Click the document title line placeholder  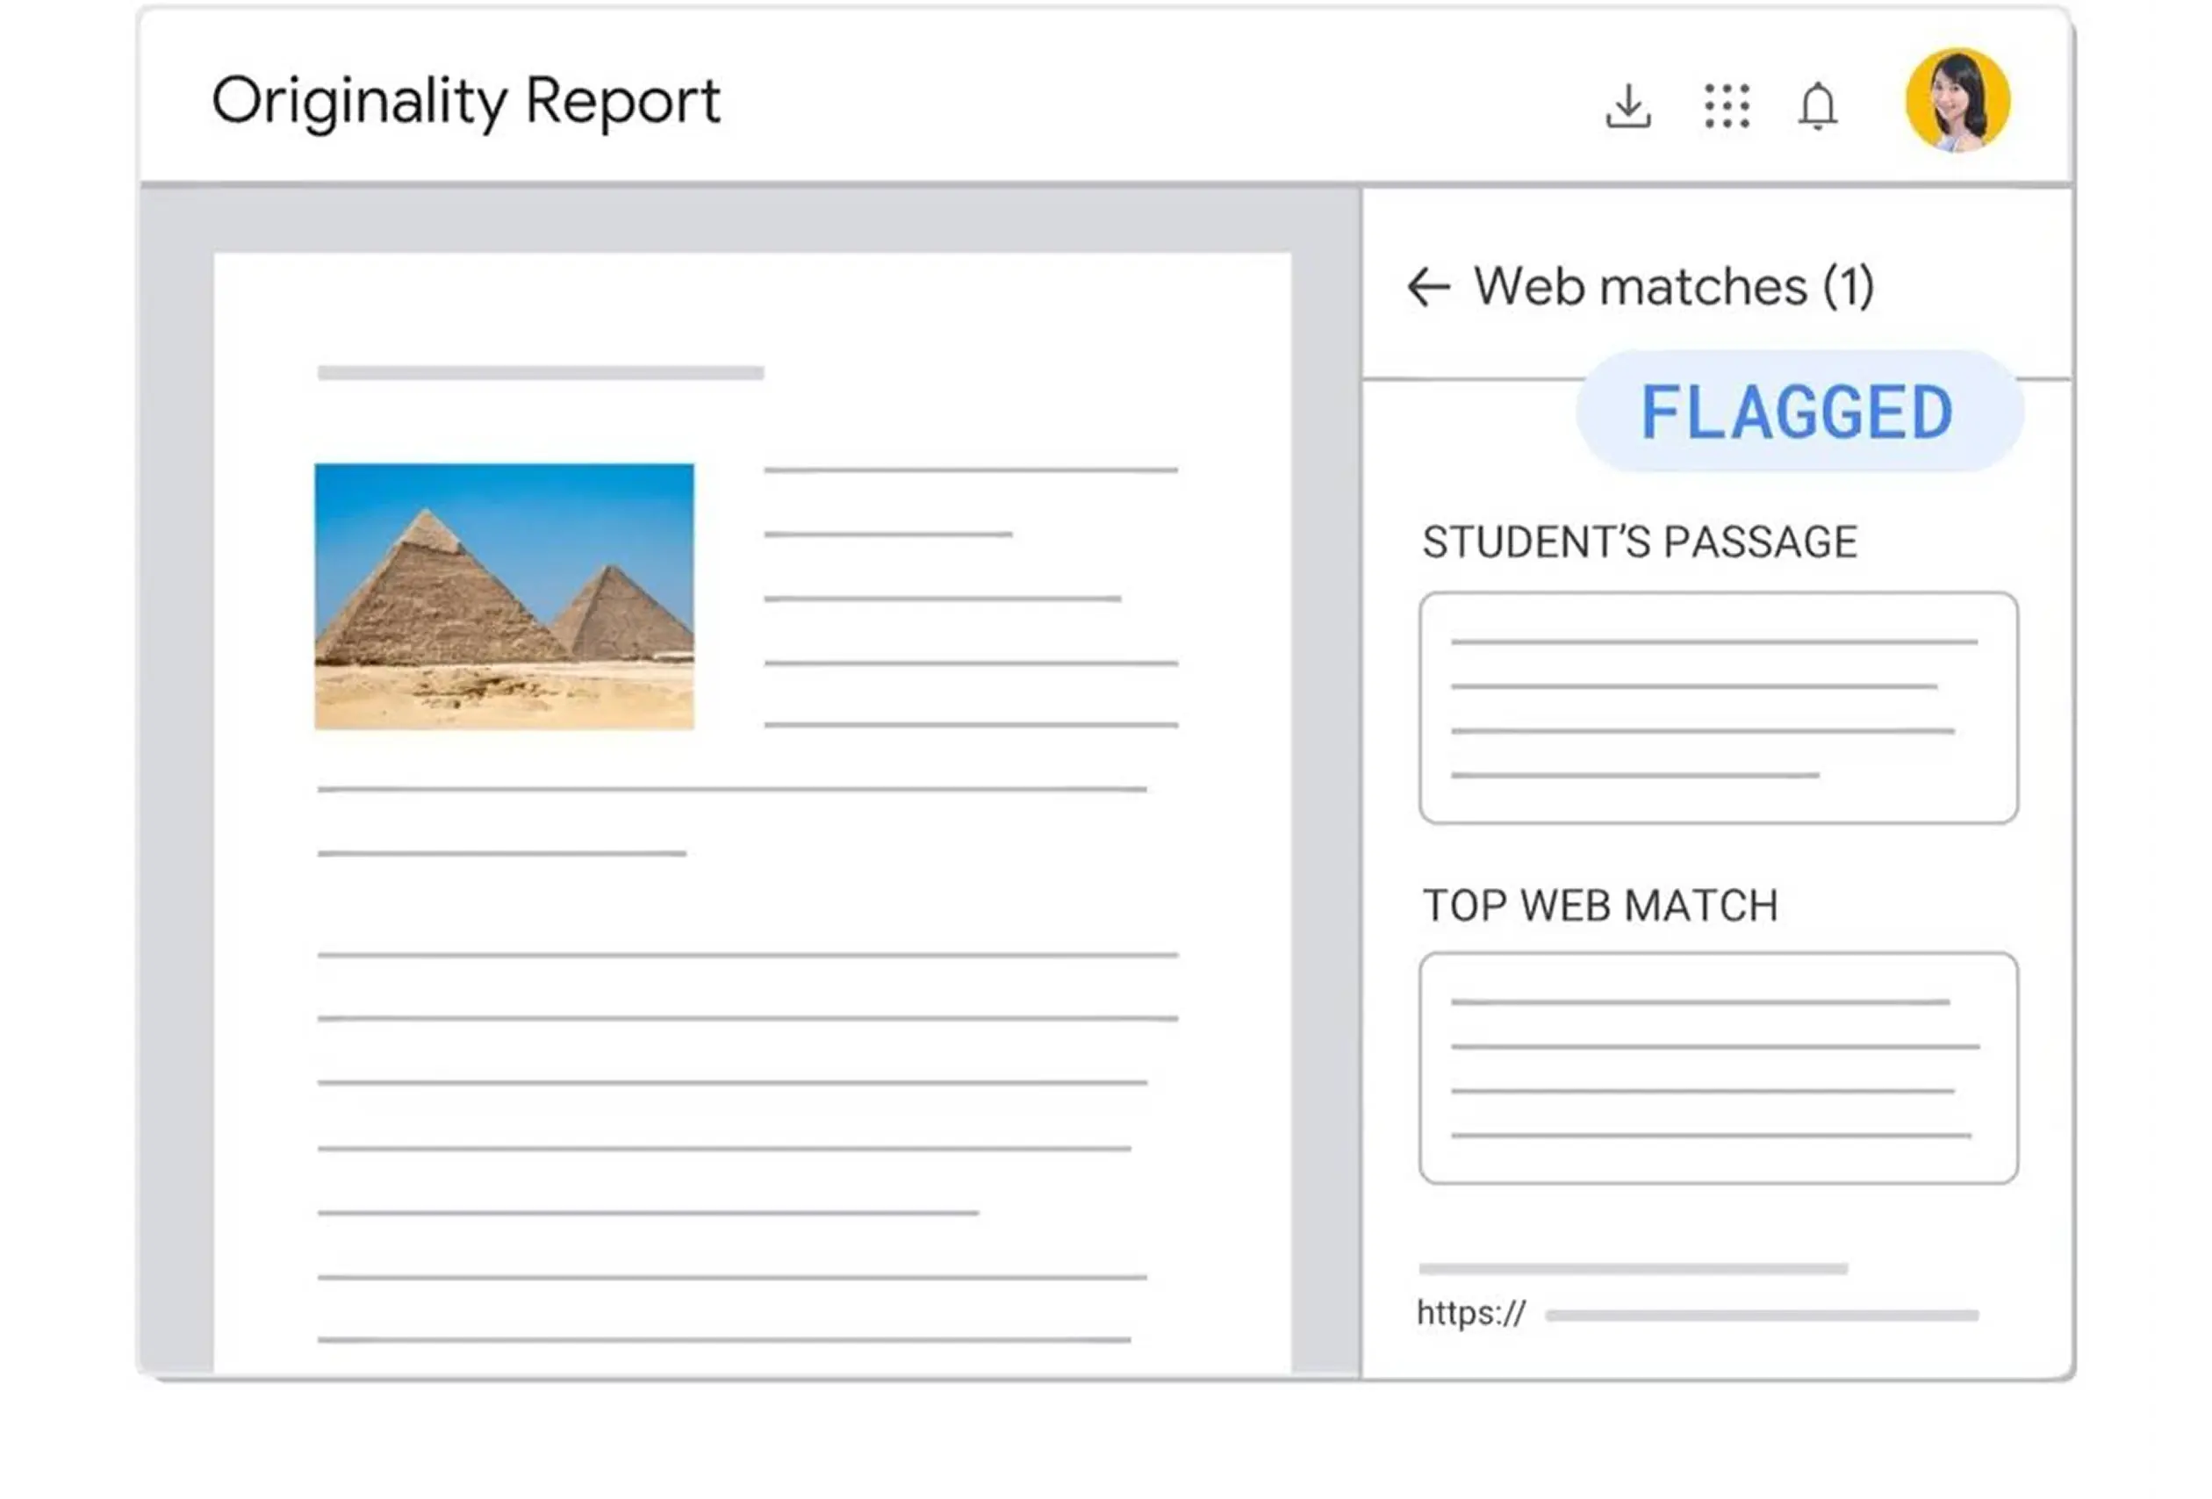click(541, 373)
